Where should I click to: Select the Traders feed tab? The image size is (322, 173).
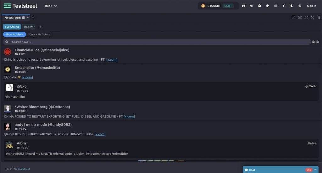pos(28,27)
